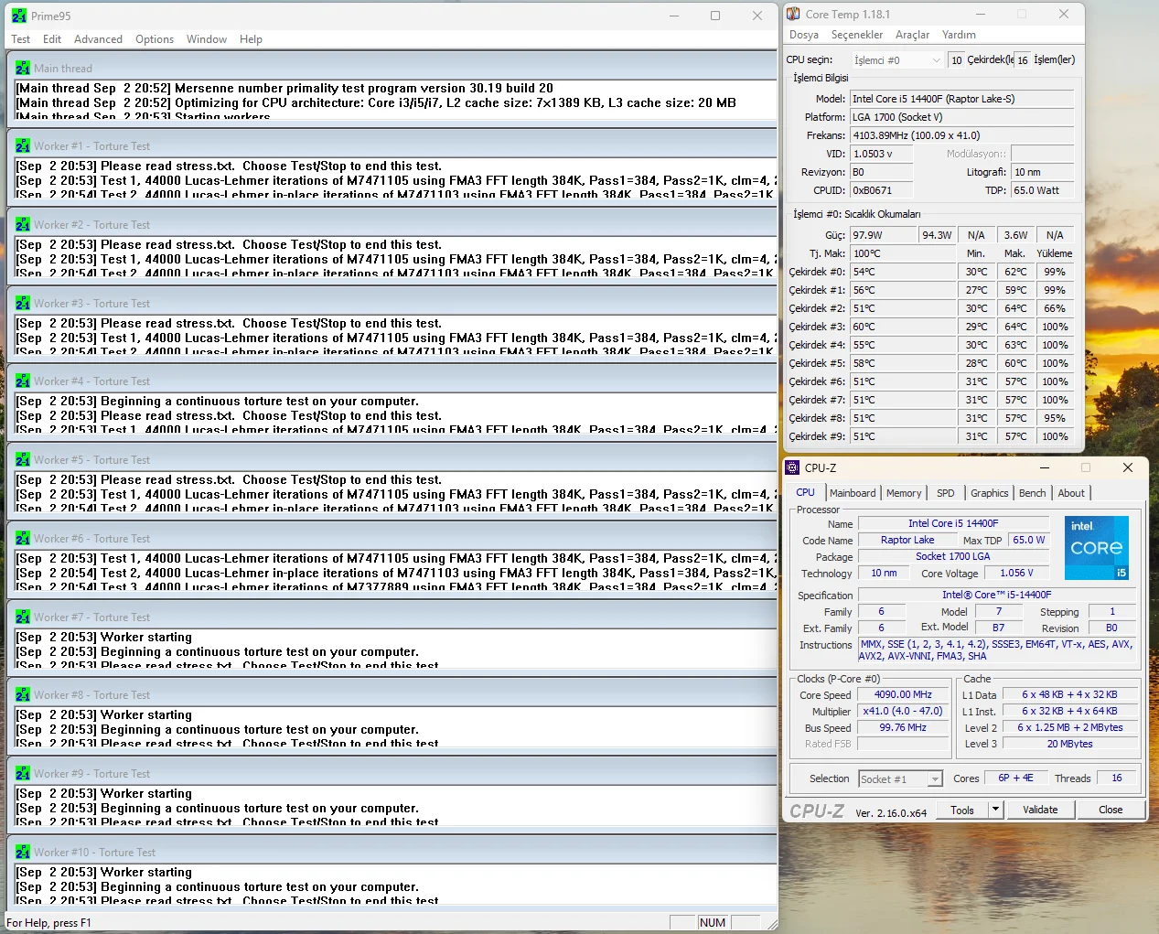Open the CPU select İşlemci #0 dropdown
This screenshot has width=1159, height=934.
[x=897, y=60]
